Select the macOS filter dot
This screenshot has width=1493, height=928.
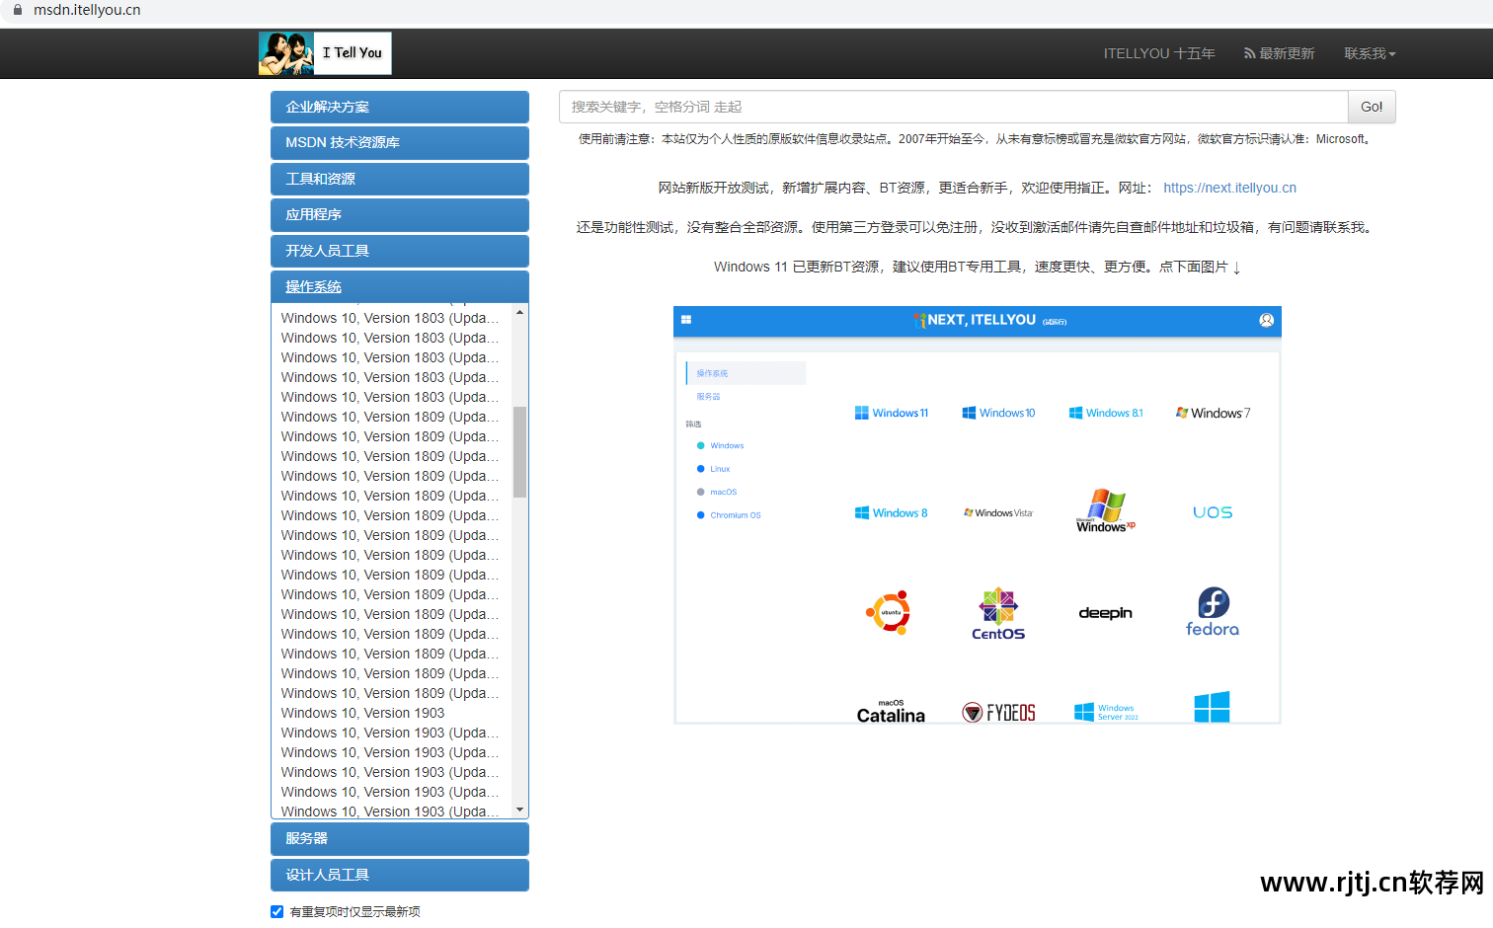point(701,492)
